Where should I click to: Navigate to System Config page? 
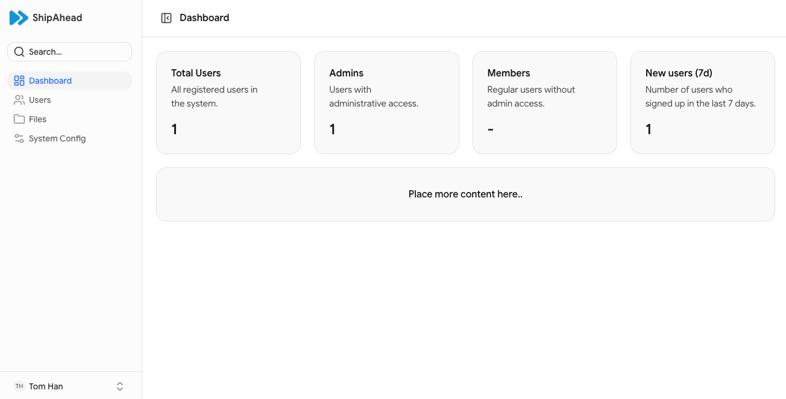(57, 138)
